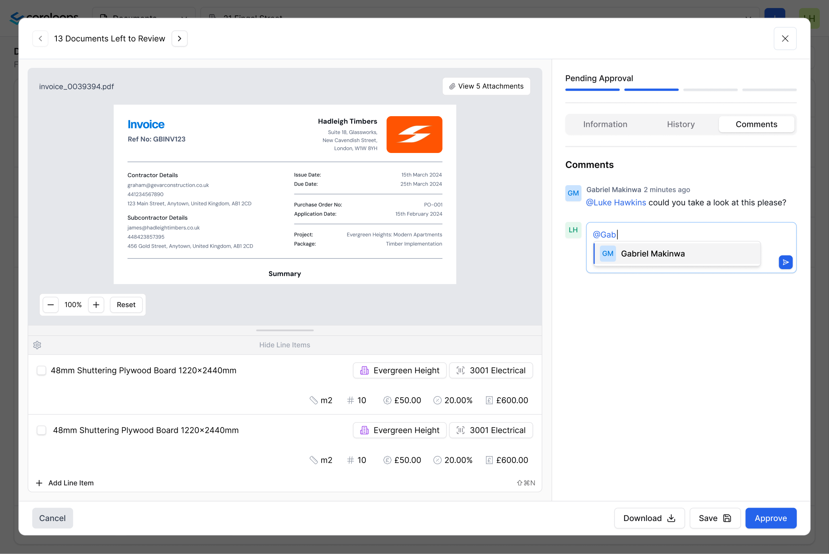Click the Save button with disk icon
Viewport: 829px width, 554px height.
tap(715, 518)
